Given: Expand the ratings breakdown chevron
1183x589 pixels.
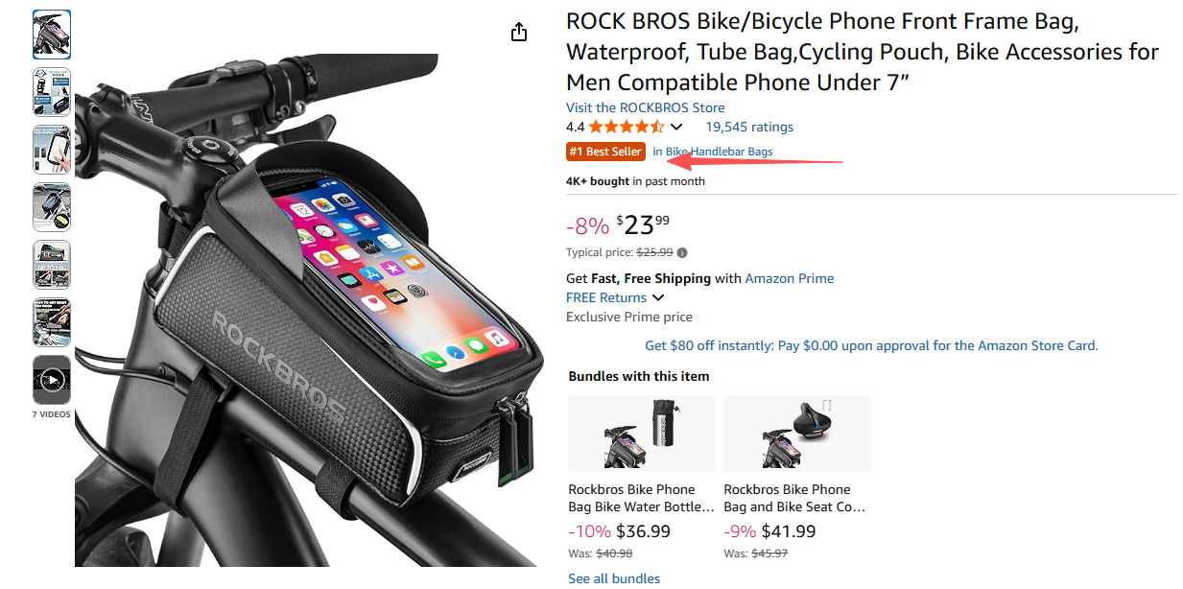Looking at the screenshot, I should (x=676, y=127).
